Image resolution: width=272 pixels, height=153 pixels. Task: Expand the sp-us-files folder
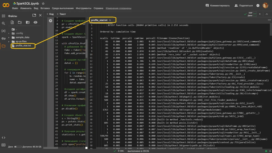click(x=9, y=41)
